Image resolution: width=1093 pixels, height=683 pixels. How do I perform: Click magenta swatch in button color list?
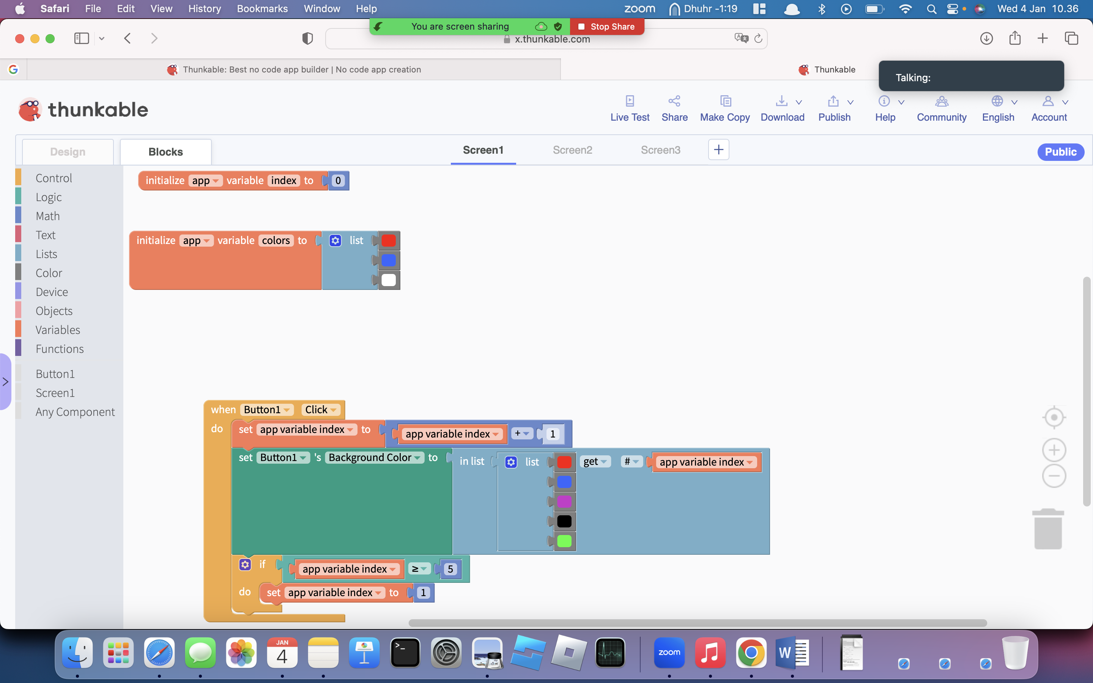(x=564, y=501)
